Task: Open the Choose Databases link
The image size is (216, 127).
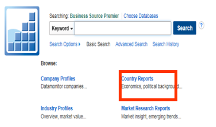Action: click(x=141, y=16)
